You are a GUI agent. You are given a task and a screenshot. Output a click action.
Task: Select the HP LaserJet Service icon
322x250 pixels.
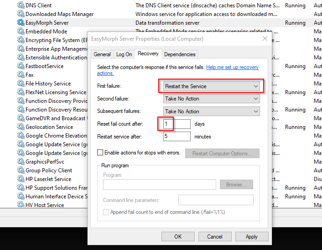pyautogui.click(x=21, y=179)
